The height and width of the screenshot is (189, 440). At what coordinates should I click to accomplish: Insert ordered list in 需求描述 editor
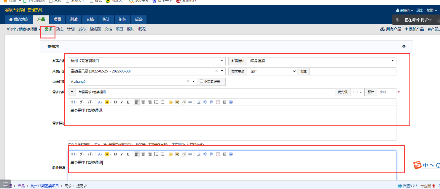pos(156,102)
